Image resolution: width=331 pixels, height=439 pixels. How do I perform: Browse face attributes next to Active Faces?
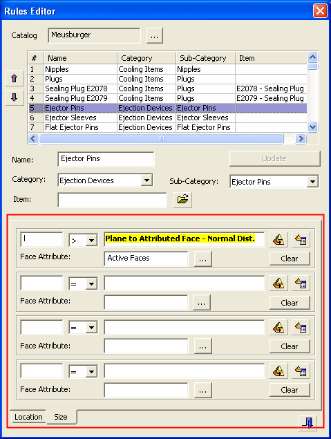203,259
